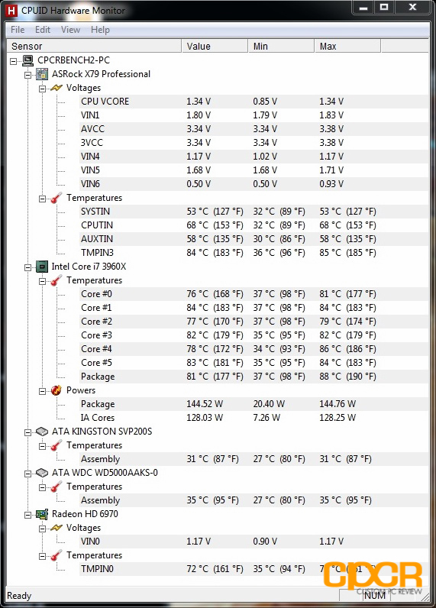This screenshot has width=436, height=608.
Task: Select the Package temperature row
Action: pyautogui.click(x=254, y=377)
